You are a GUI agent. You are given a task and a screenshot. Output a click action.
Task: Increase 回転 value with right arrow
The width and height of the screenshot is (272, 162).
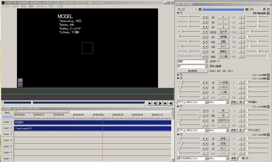click(206, 41)
